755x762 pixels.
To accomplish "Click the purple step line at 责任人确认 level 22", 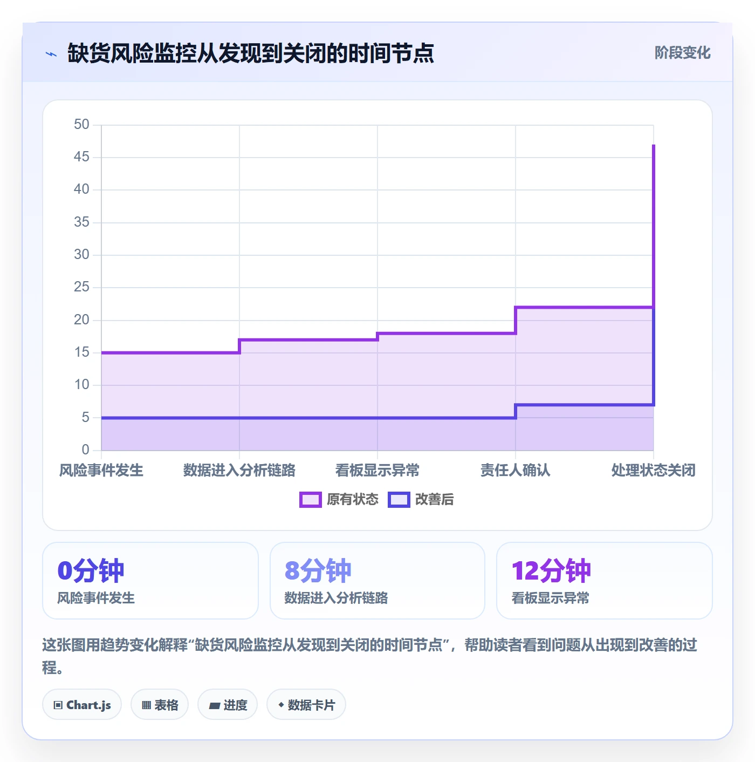I will (585, 308).
